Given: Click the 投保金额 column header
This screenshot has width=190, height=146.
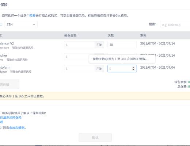Looking at the screenshot, I should tap(70, 35).
